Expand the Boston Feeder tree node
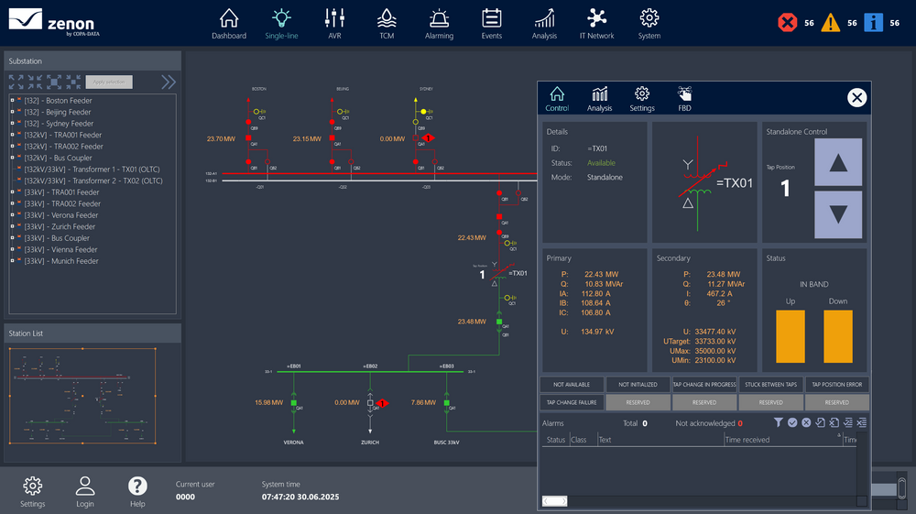The height and width of the screenshot is (514, 916). coord(12,101)
